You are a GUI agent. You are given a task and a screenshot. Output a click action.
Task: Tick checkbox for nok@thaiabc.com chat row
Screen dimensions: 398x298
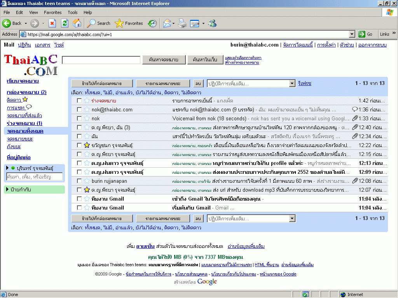coord(79,110)
